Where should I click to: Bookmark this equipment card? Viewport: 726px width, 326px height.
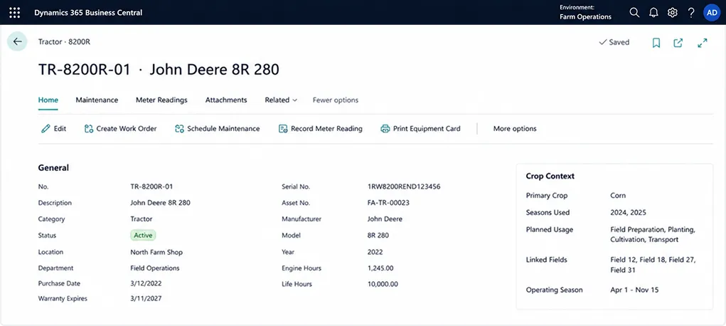[656, 43]
